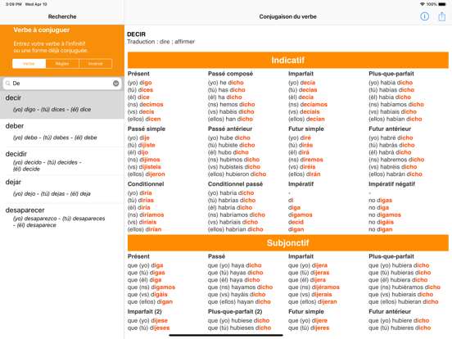Click the 'Impératif négatif' heading
Image resolution: width=452 pixels, height=339 pixels.
pyautogui.click(x=391, y=184)
